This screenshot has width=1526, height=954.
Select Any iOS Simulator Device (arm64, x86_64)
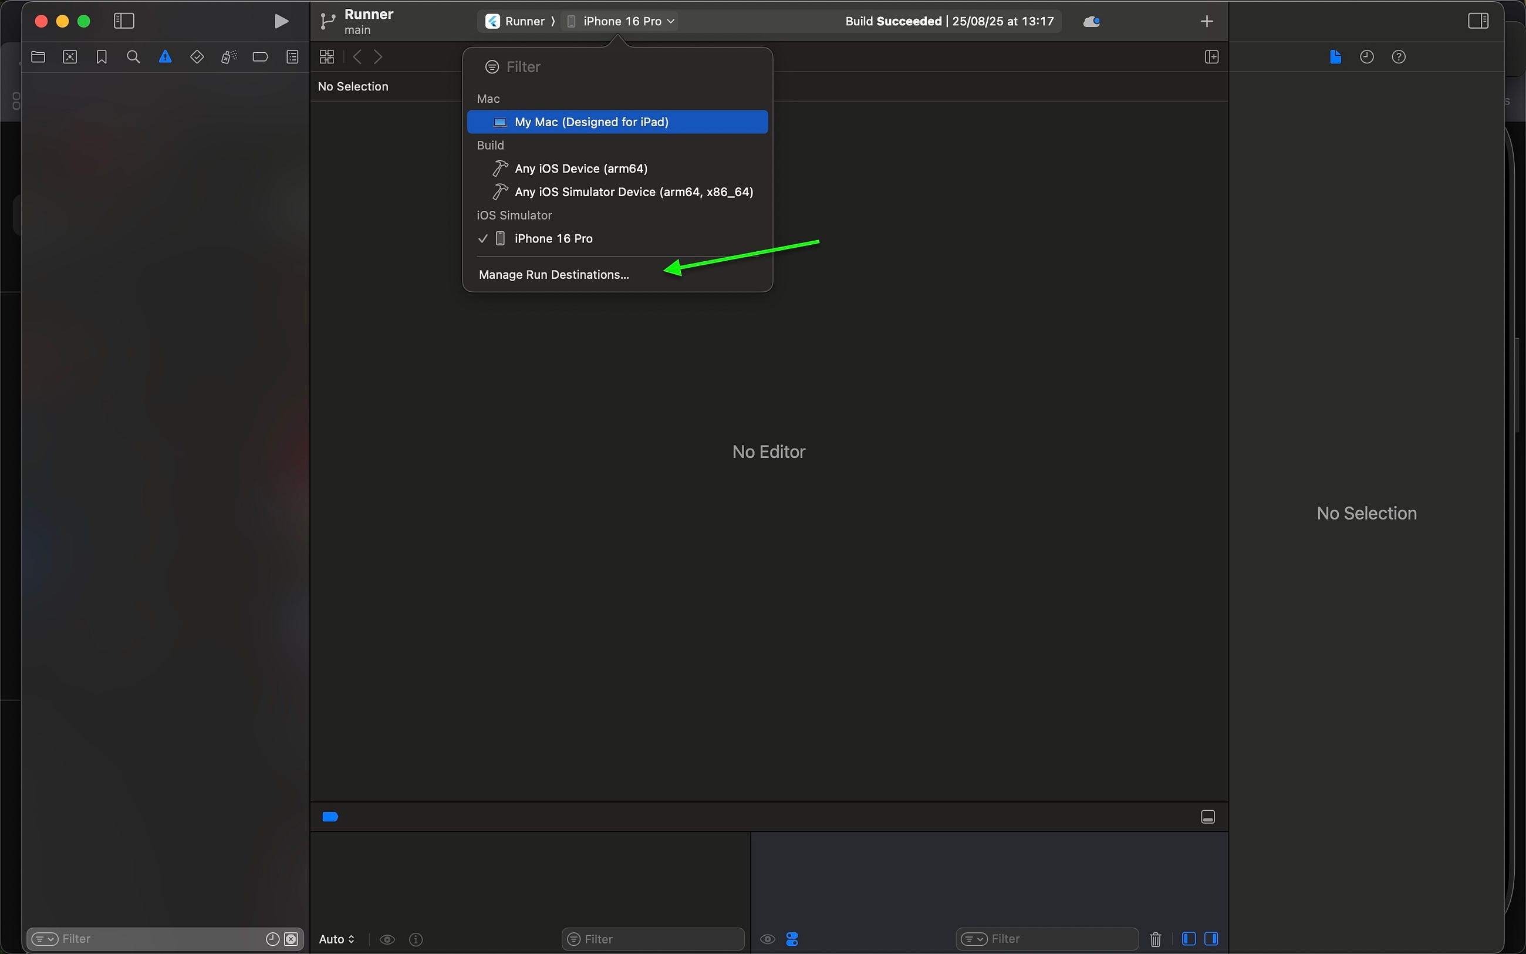click(x=617, y=192)
